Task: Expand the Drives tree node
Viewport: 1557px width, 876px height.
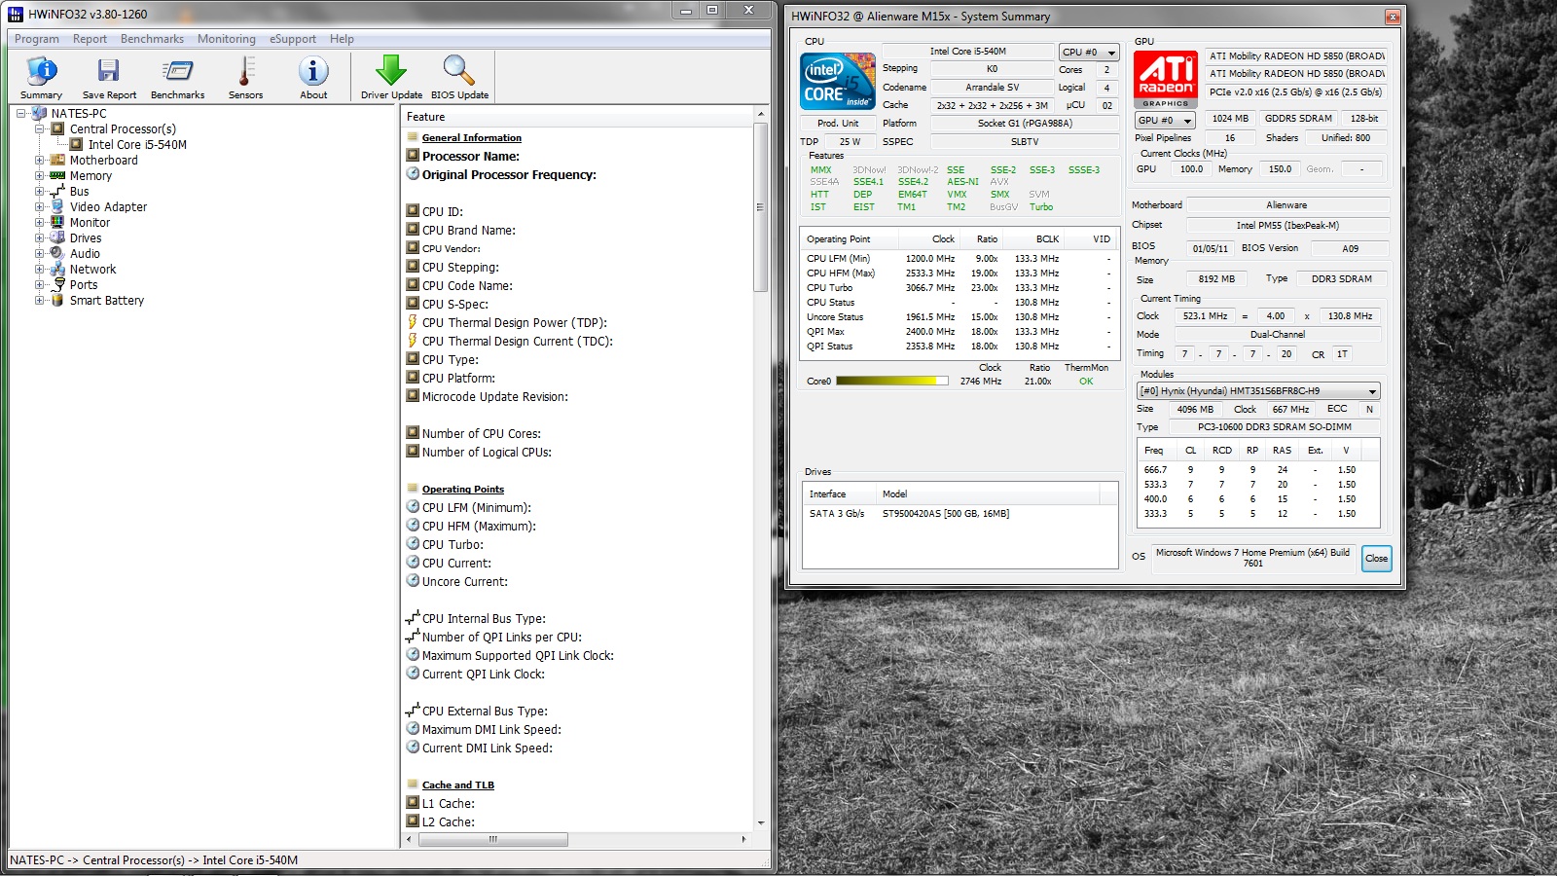Action: tap(40, 237)
